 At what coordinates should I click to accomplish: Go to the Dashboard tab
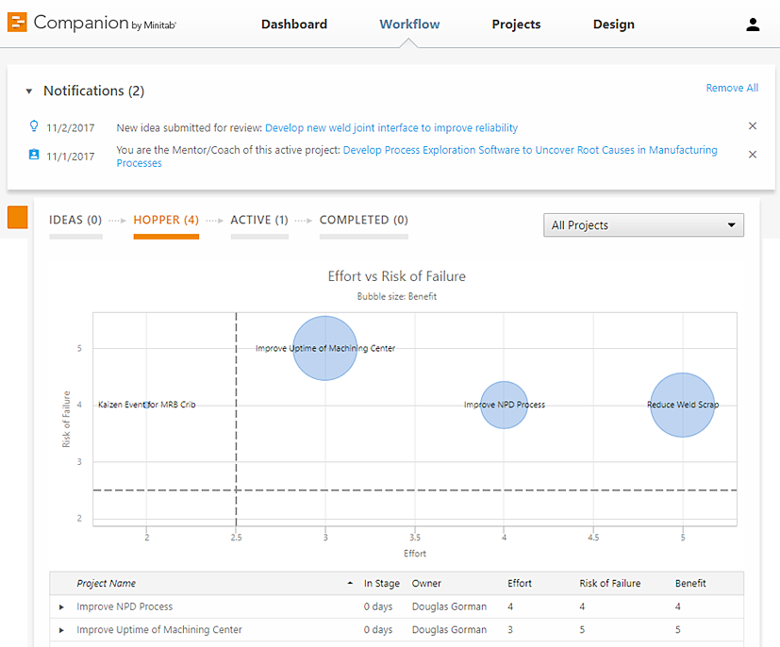(x=294, y=25)
